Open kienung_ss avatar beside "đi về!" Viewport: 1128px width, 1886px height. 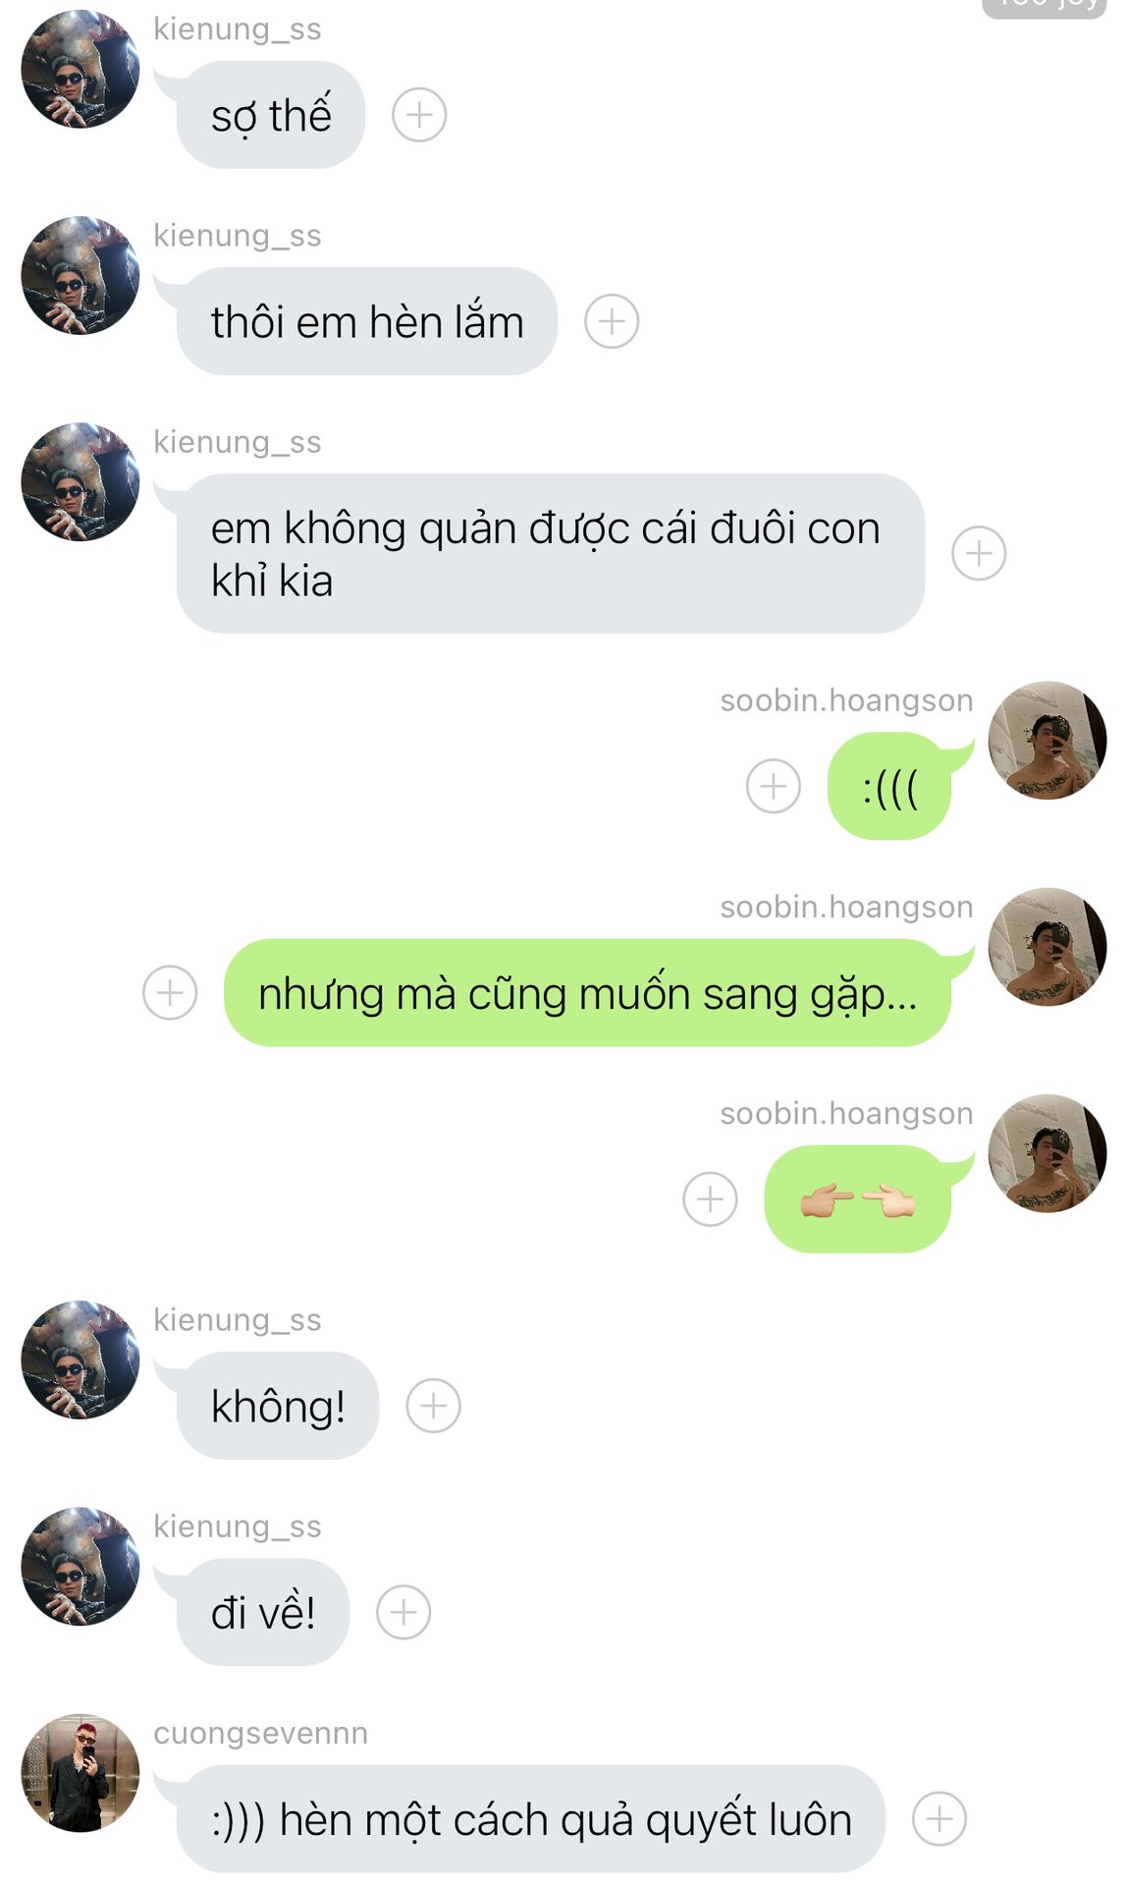click(81, 1567)
